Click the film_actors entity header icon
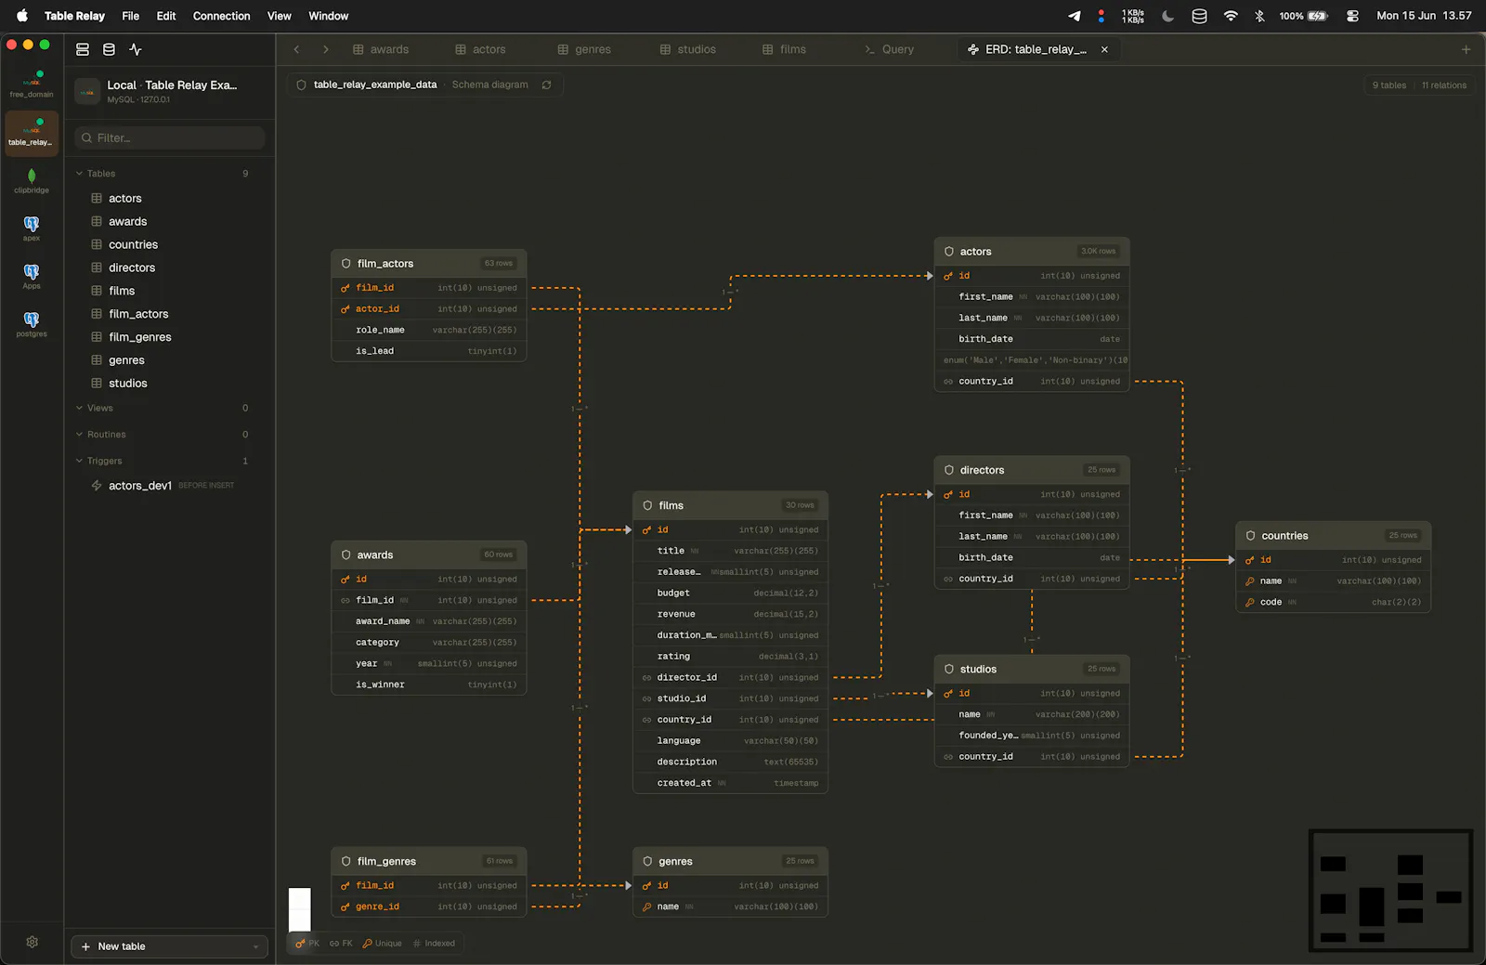The width and height of the screenshot is (1486, 965). tap(346, 264)
